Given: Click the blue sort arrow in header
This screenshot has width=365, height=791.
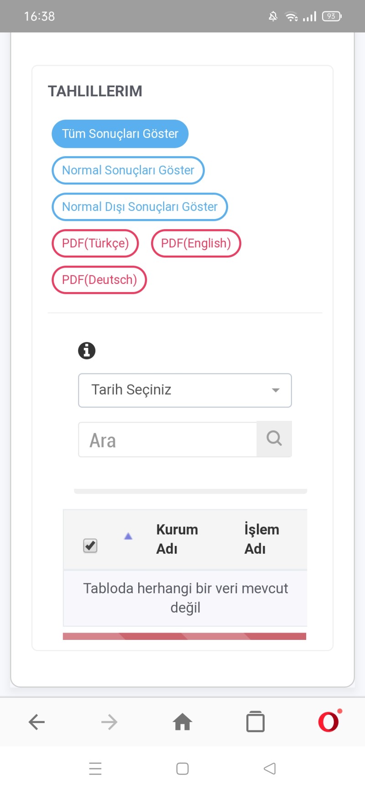Looking at the screenshot, I should (x=128, y=536).
